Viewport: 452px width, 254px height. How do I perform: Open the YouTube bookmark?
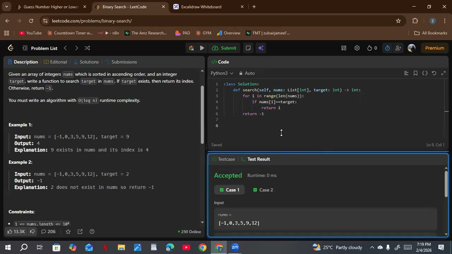point(30,33)
